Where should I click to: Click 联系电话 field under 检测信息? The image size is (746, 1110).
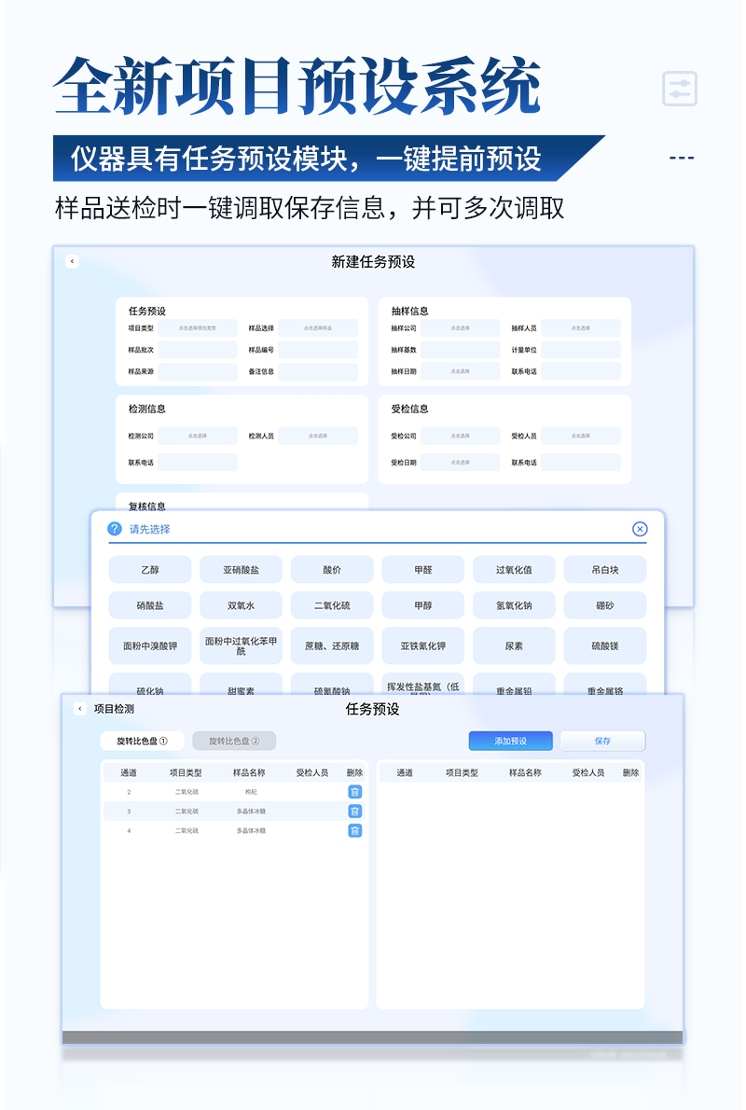[x=198, y=463]
